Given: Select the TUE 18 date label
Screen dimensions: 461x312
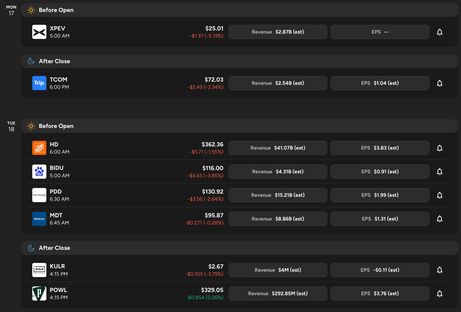Looking at the screenshot, I should point(11,126).
